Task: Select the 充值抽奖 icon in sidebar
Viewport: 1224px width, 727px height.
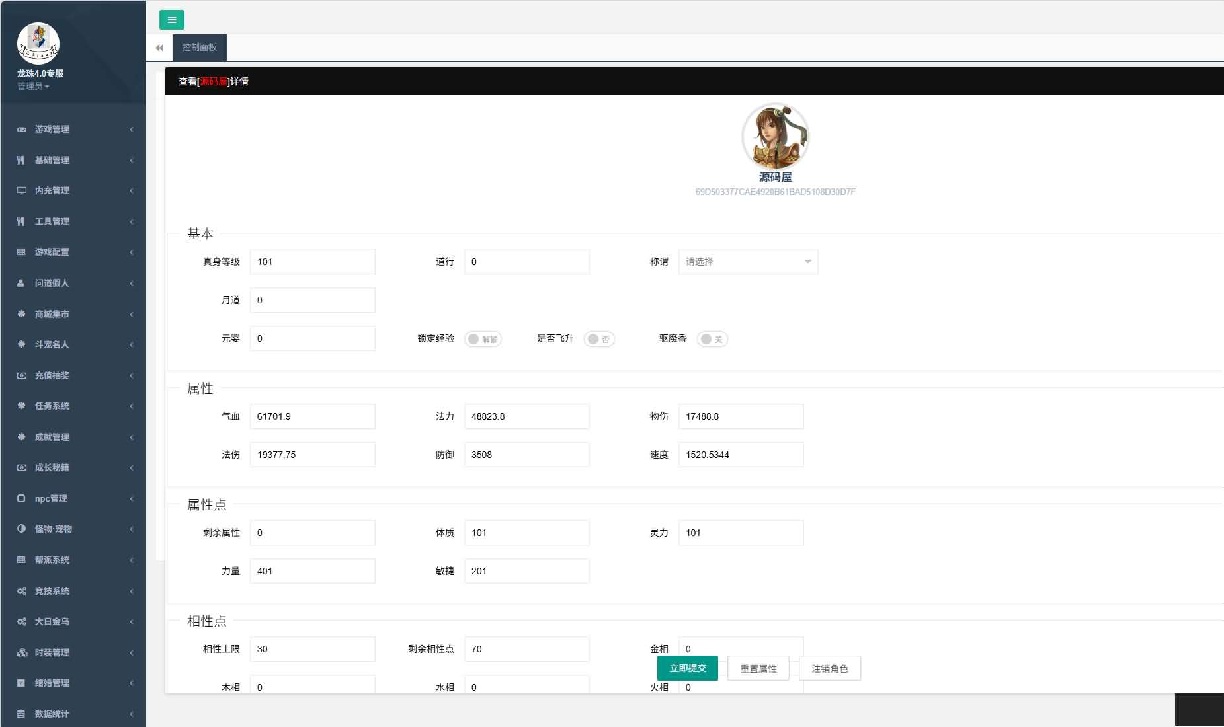Action: point(20,375)
